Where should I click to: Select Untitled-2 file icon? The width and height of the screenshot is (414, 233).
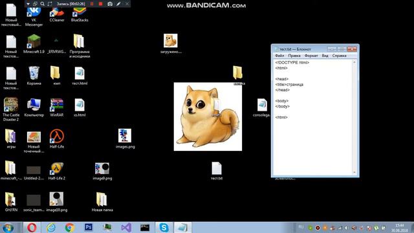(34, 173)
